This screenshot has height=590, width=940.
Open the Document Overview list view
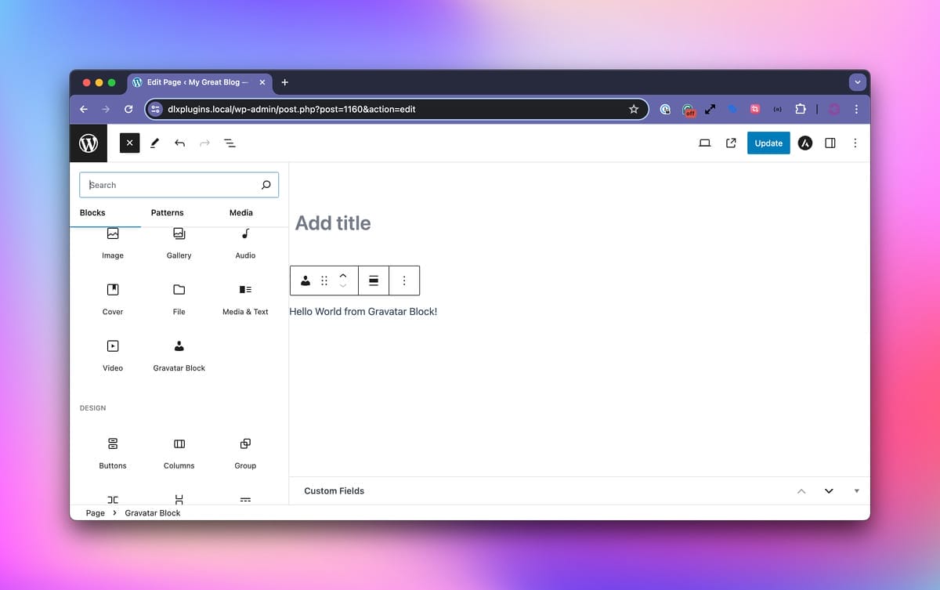click(230, 143)
